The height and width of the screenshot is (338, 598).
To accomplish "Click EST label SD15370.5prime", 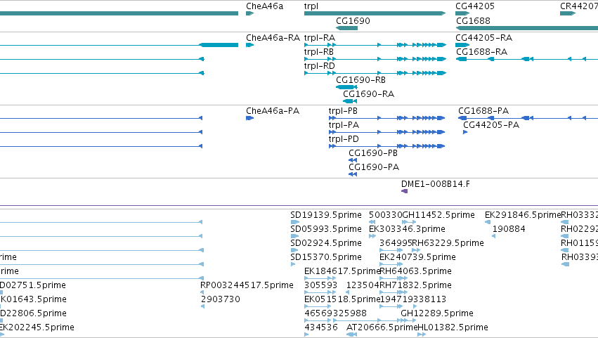I will pyautogui.click(x=326, y=257).
